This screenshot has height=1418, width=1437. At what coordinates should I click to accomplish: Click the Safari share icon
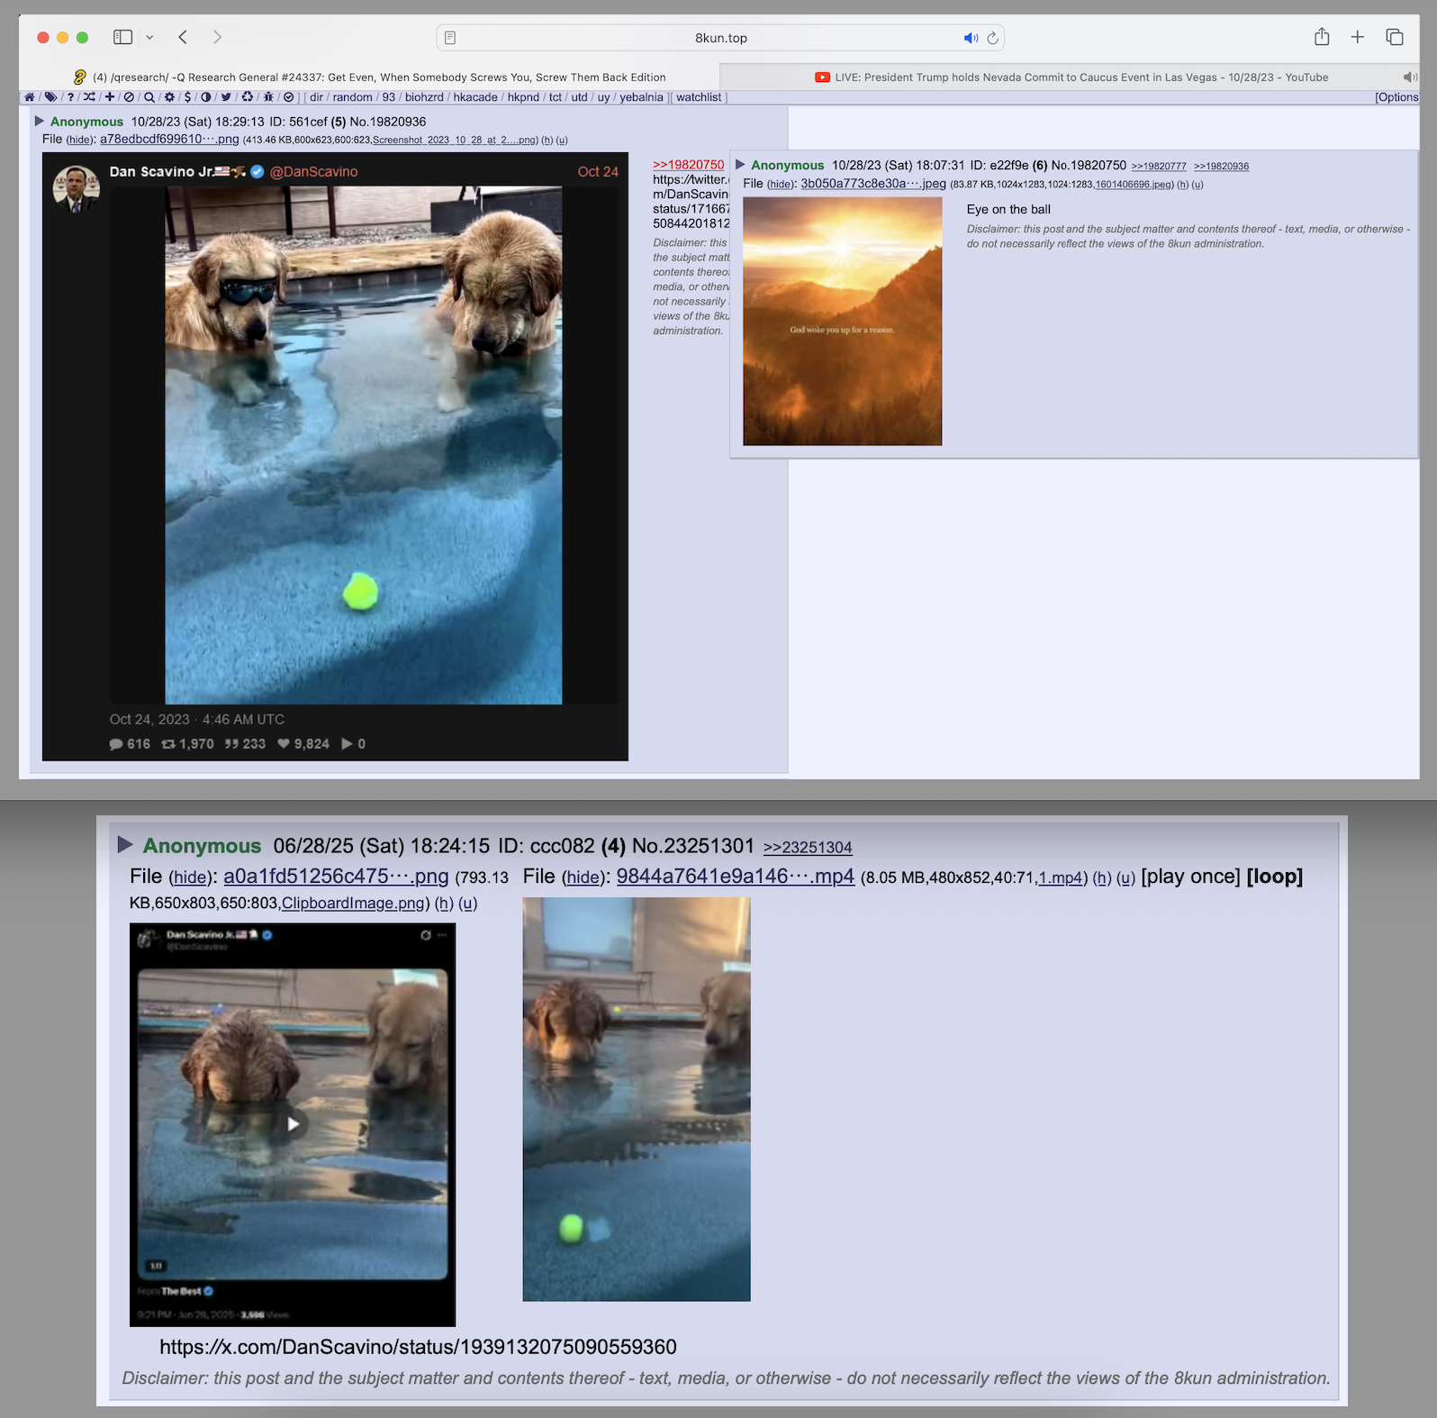(1322, 37)
